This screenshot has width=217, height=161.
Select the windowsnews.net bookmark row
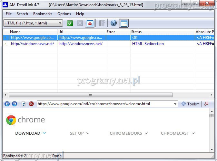pyautogui.click(x=32, y=44)
